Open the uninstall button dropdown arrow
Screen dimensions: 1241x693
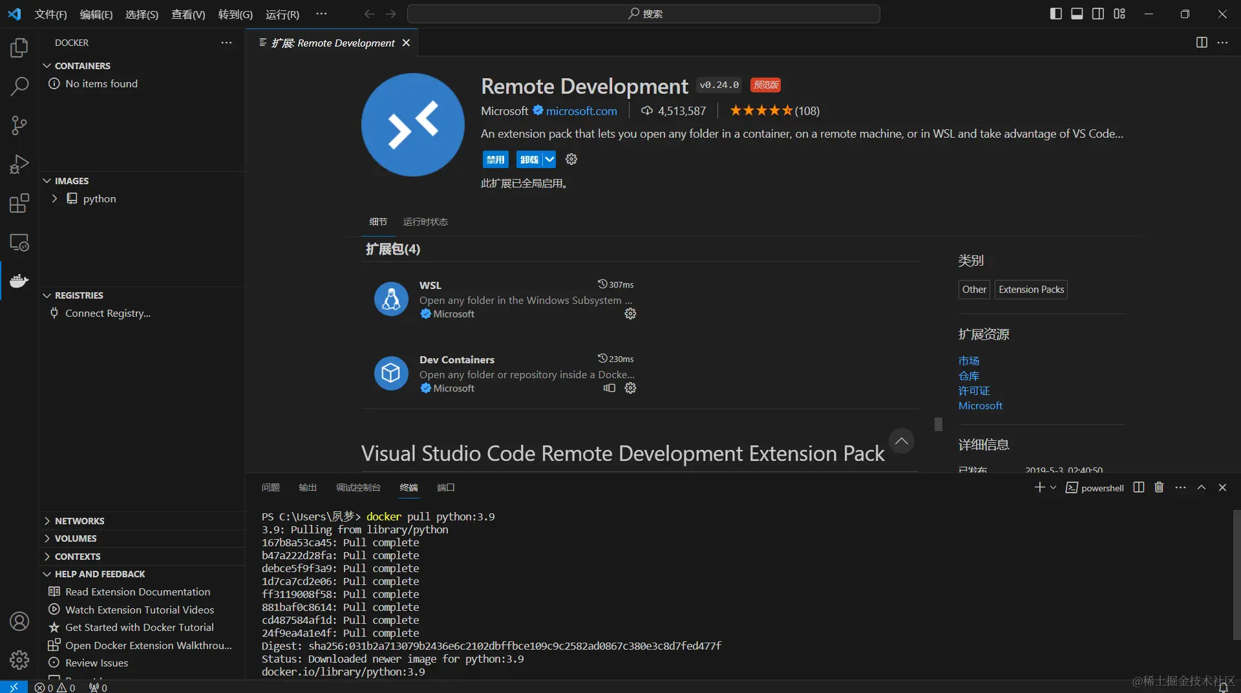point(549,159)
